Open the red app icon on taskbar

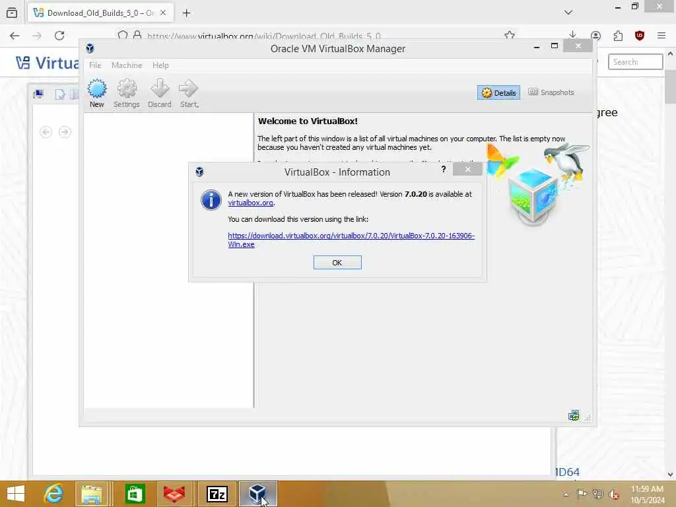174,494
